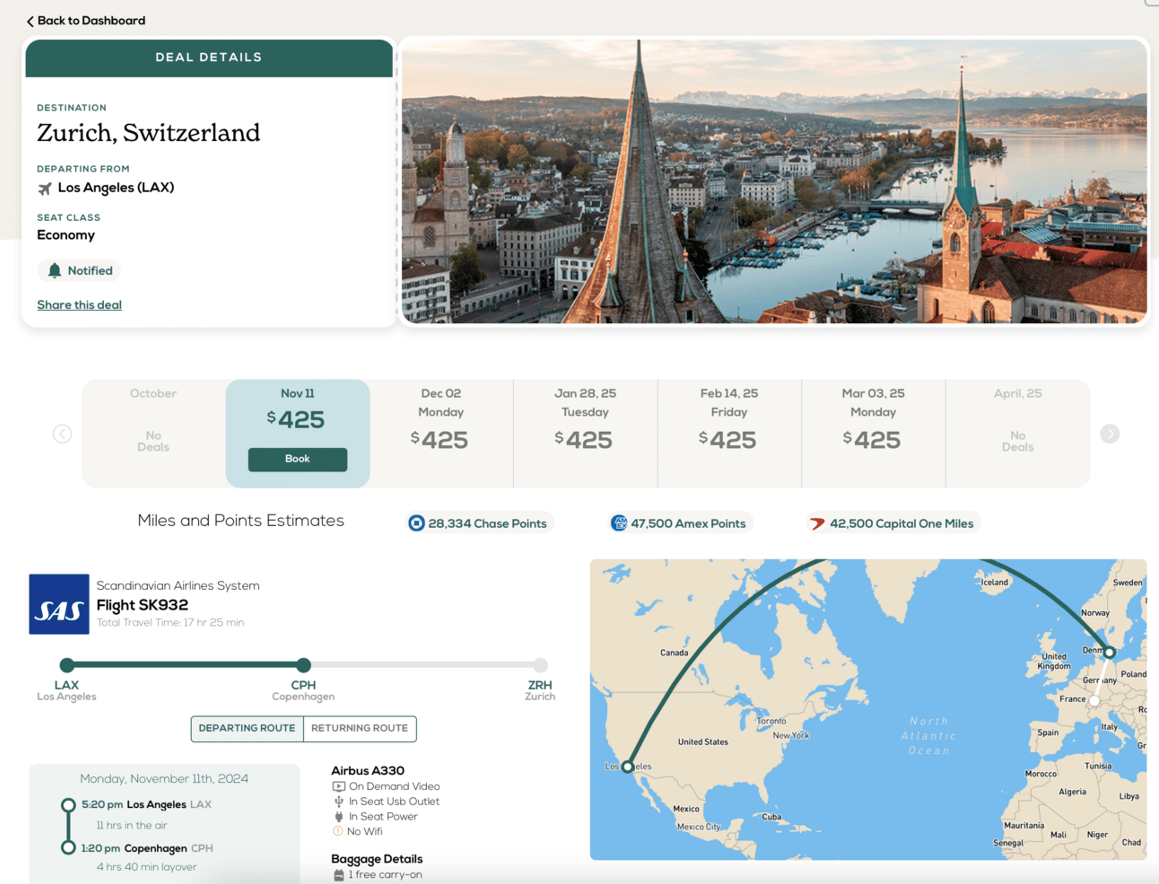The height and width of the screenshot is (884, 1159).
Task: Switch to the Returning Route tab
Action: (x=360, y=728)
